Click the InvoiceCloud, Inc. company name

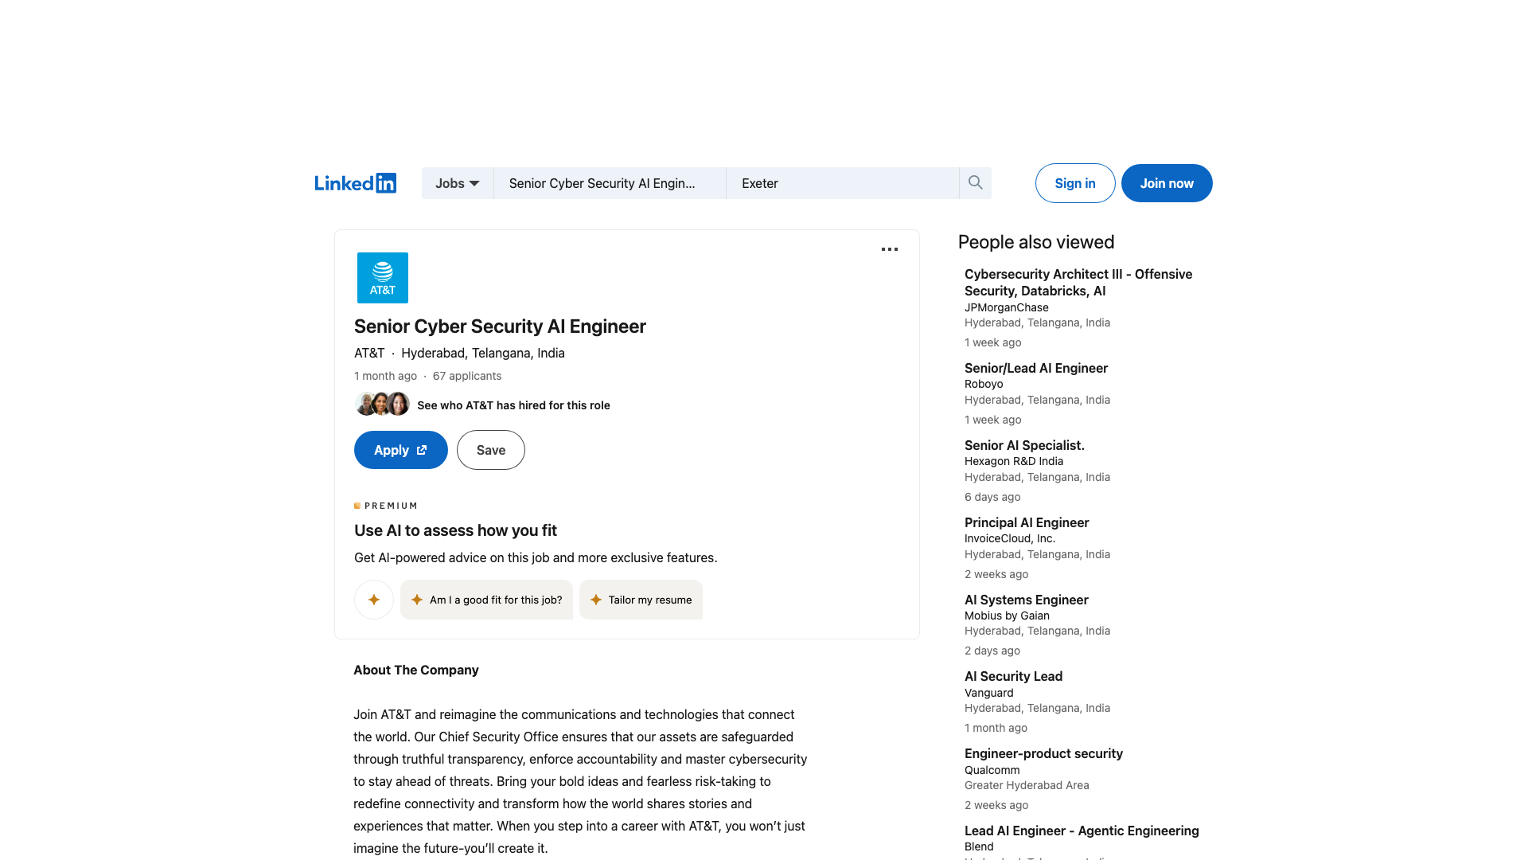(x=1010, y=538)
